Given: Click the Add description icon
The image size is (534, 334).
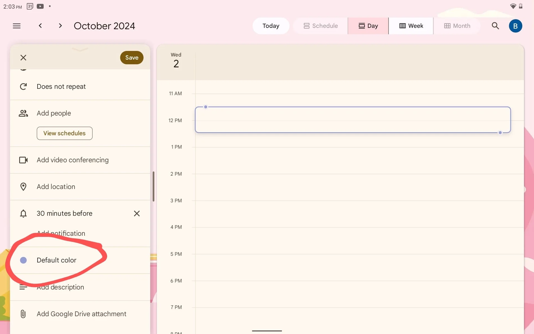Looking at the screenshot, I should 23,287.
